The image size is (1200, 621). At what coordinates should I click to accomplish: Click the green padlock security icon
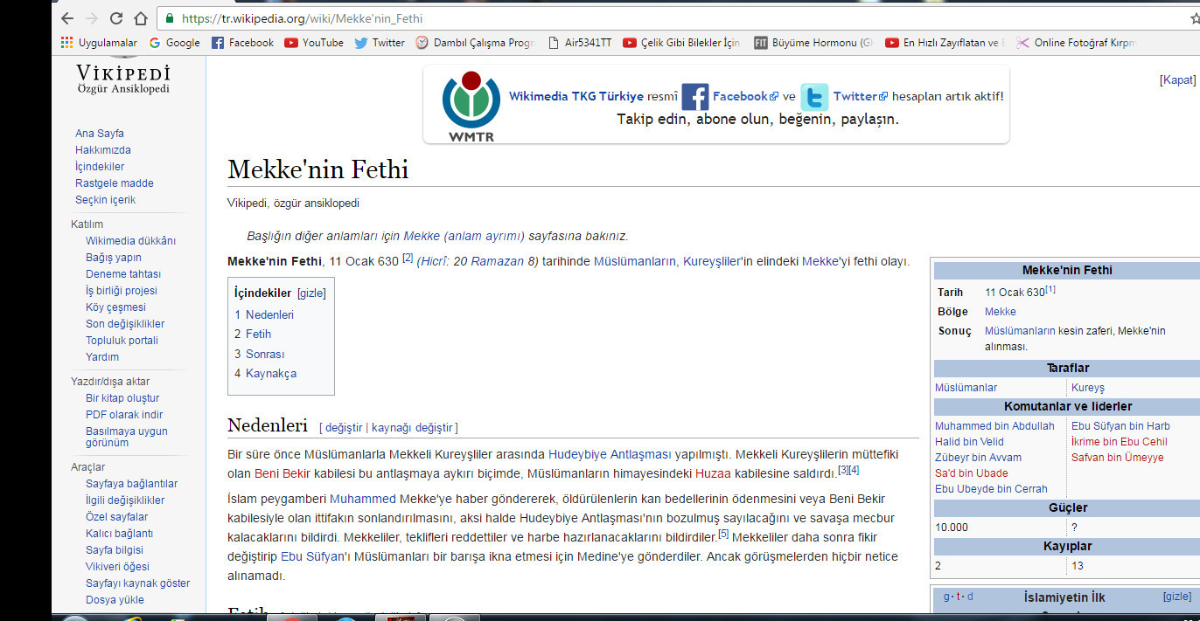tap(169, 18)
